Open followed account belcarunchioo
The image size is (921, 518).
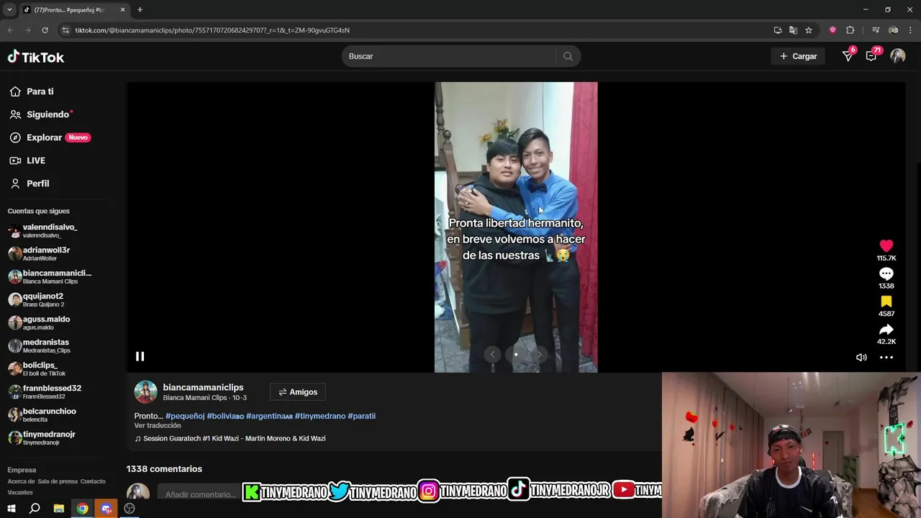(x=42, y=414)
